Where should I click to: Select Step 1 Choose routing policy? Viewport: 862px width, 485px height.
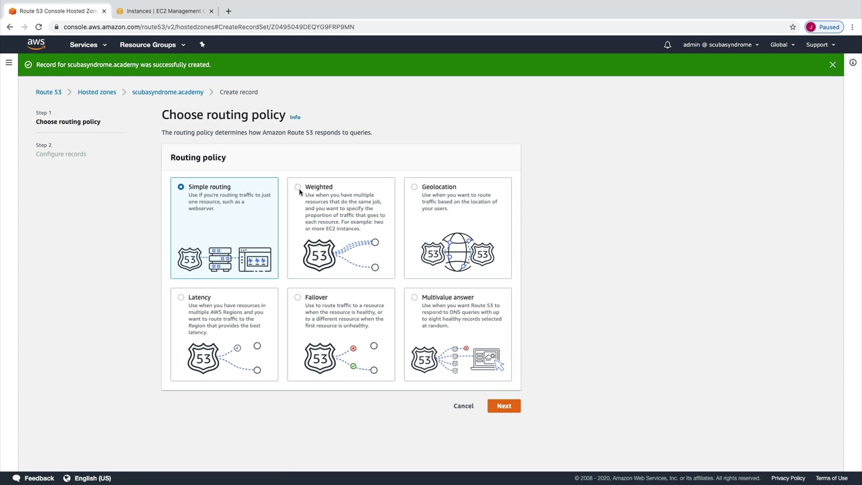[x=68, y=122]
